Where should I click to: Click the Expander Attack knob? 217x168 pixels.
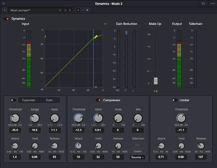[15, 146]
